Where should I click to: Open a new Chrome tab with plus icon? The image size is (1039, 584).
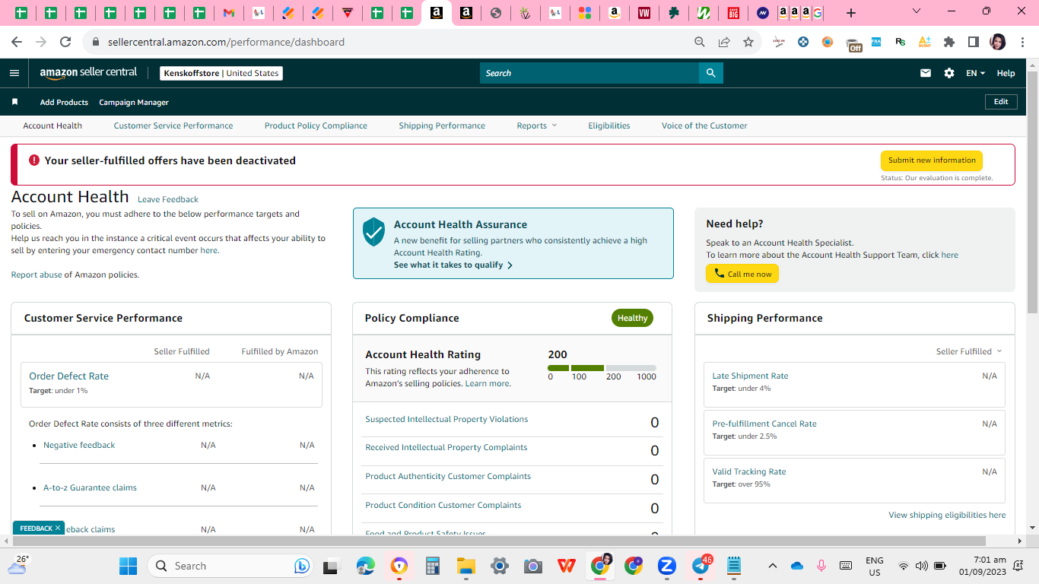(851, 13)
